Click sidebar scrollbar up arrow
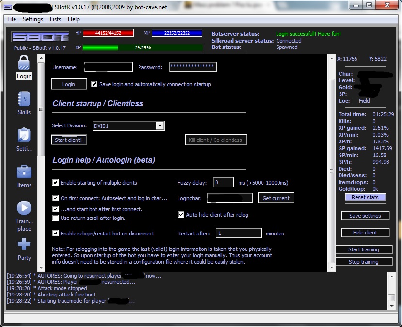Viewport: 402px width, 327px height. pyautogui.click(x=41, y=58)
